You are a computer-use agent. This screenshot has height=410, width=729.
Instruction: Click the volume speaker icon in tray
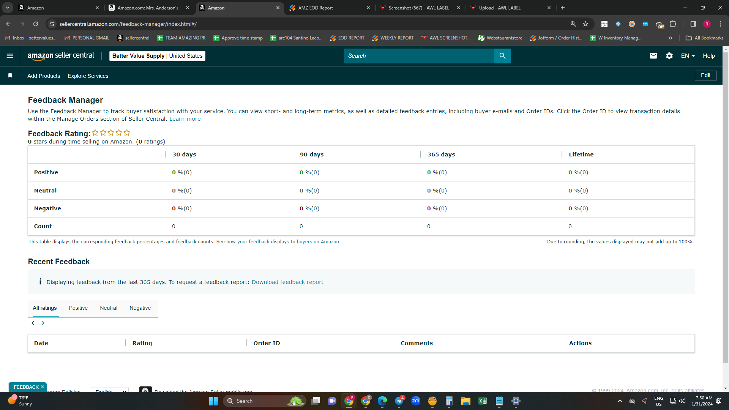click(x=682, y=401)
